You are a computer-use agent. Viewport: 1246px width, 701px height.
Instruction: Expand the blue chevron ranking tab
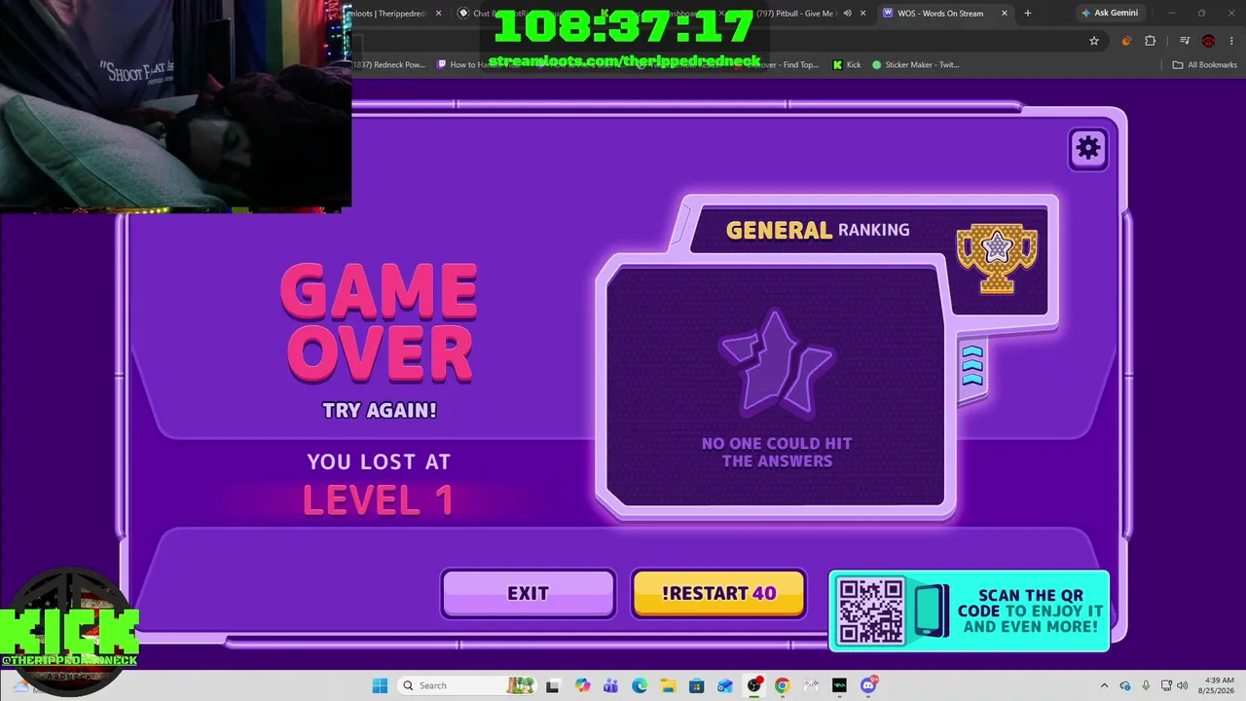coord(972,366)
